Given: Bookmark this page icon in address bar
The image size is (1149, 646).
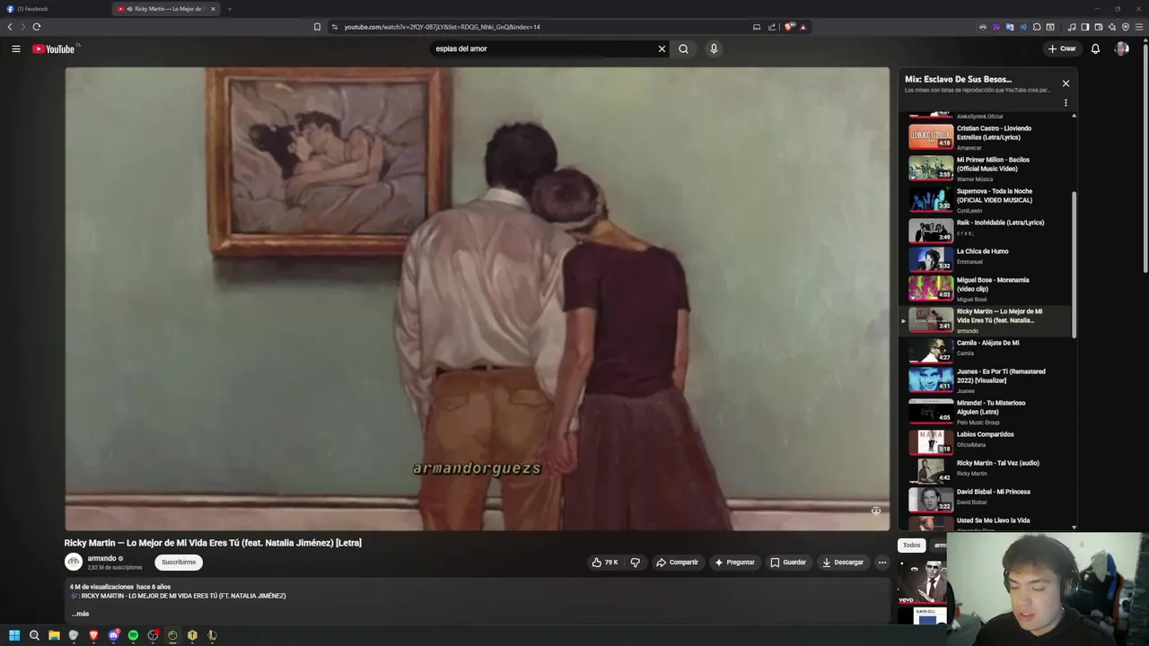Looking at the screenshot, I should (x=317, y=27).
